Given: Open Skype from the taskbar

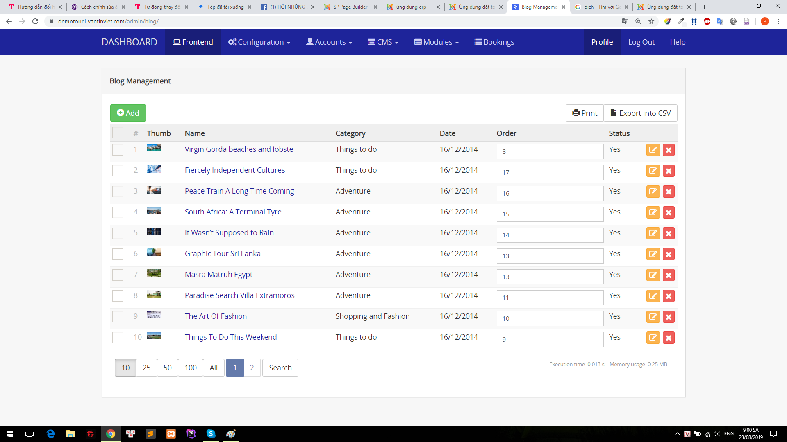Looking at the screenshot, I should click(x=211, y=434).
